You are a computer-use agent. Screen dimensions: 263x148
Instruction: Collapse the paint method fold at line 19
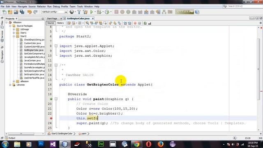point(56,99)
